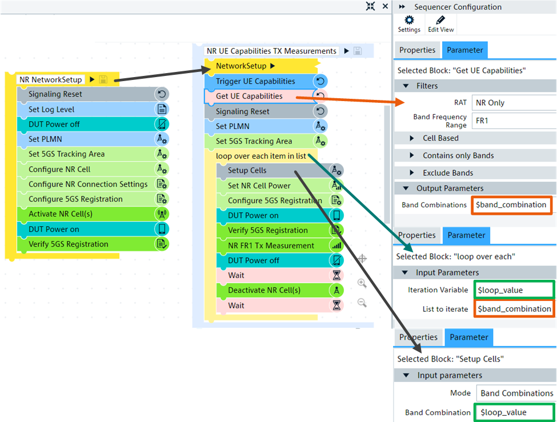The width and height of the screenshot is (557, 422).
Task: Click the zoom out magnifier on canvas
Action: pos(362,303)
